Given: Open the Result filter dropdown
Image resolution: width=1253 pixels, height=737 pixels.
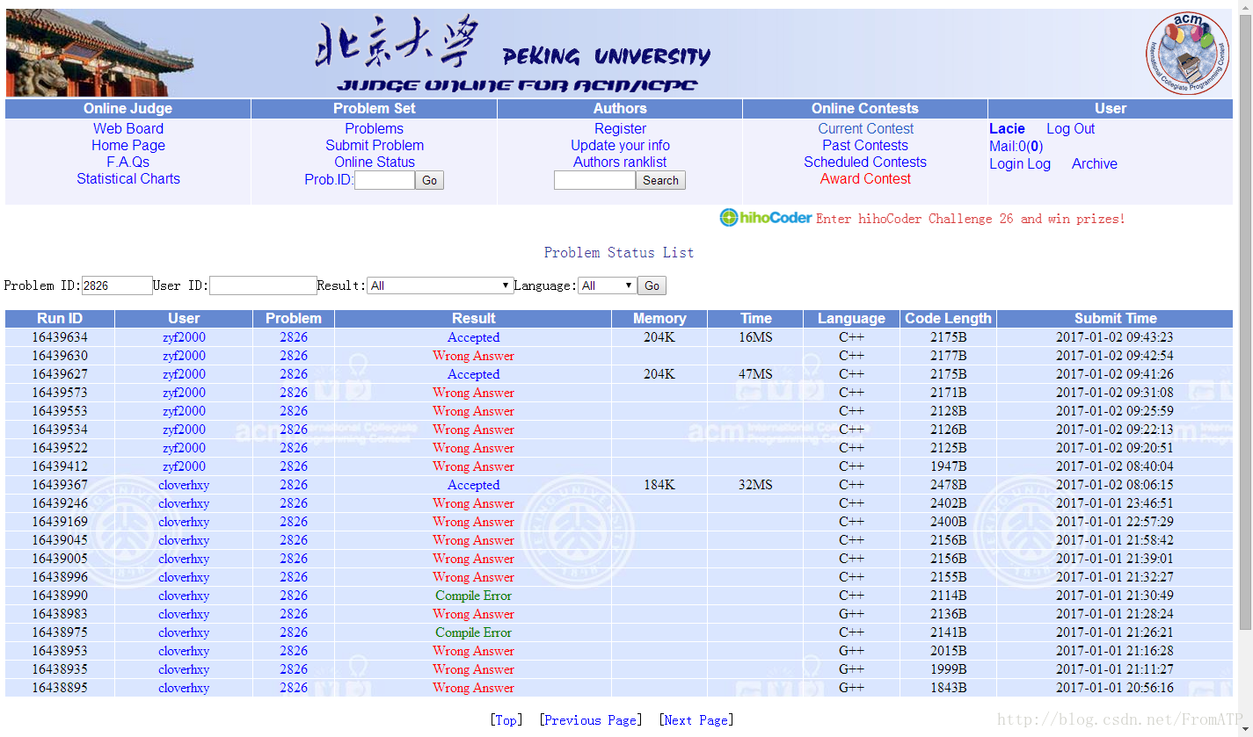Looking at the screenshot, I should [441, 285].
